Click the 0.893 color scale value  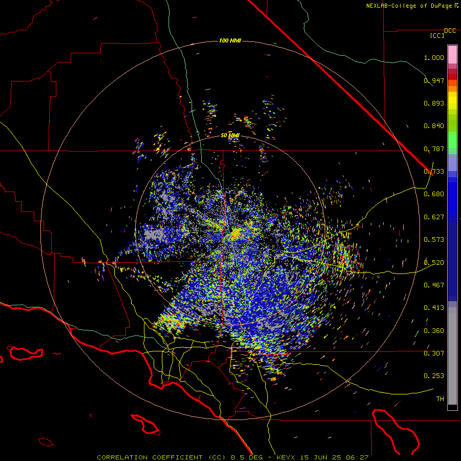tap(434, 103)
